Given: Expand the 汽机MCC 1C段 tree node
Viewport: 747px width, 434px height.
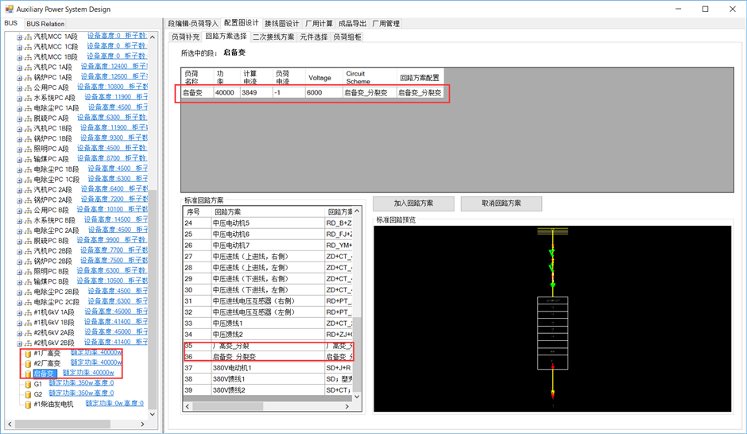Looking at the screenshot, I should [19, 47].
